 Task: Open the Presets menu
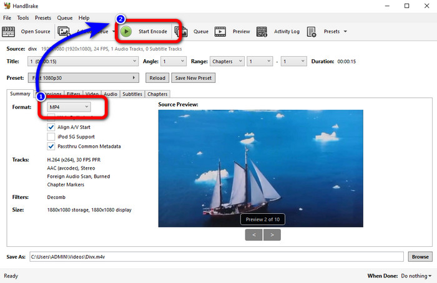(x=43, y=18)
